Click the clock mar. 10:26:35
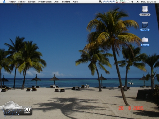Screen dimensions: 159x119 (148, 2)
